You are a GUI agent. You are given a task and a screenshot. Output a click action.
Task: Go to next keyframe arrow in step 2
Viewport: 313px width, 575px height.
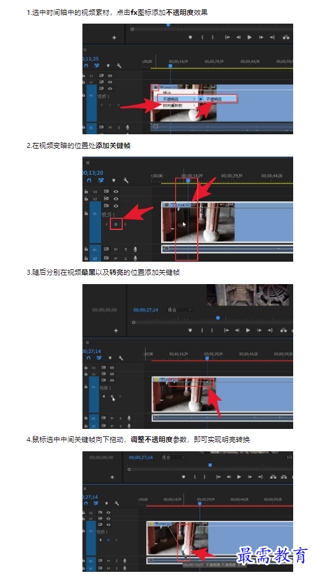[x=125, y=224]
